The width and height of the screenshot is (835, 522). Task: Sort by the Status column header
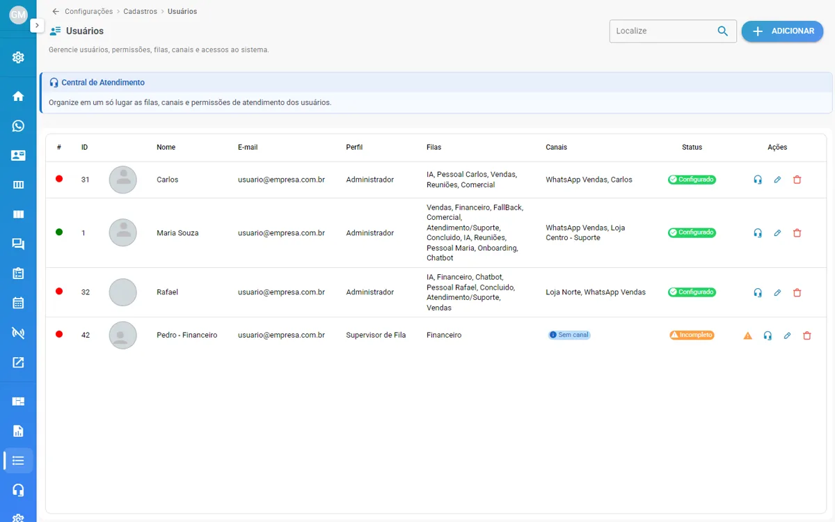[692, 148]
